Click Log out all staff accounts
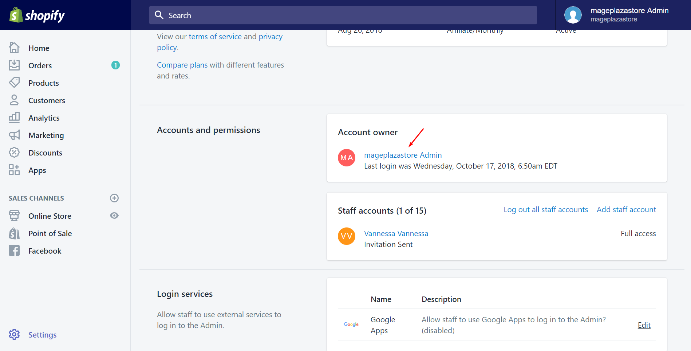The width and height of the screenshot is (691, 351). 546,209
